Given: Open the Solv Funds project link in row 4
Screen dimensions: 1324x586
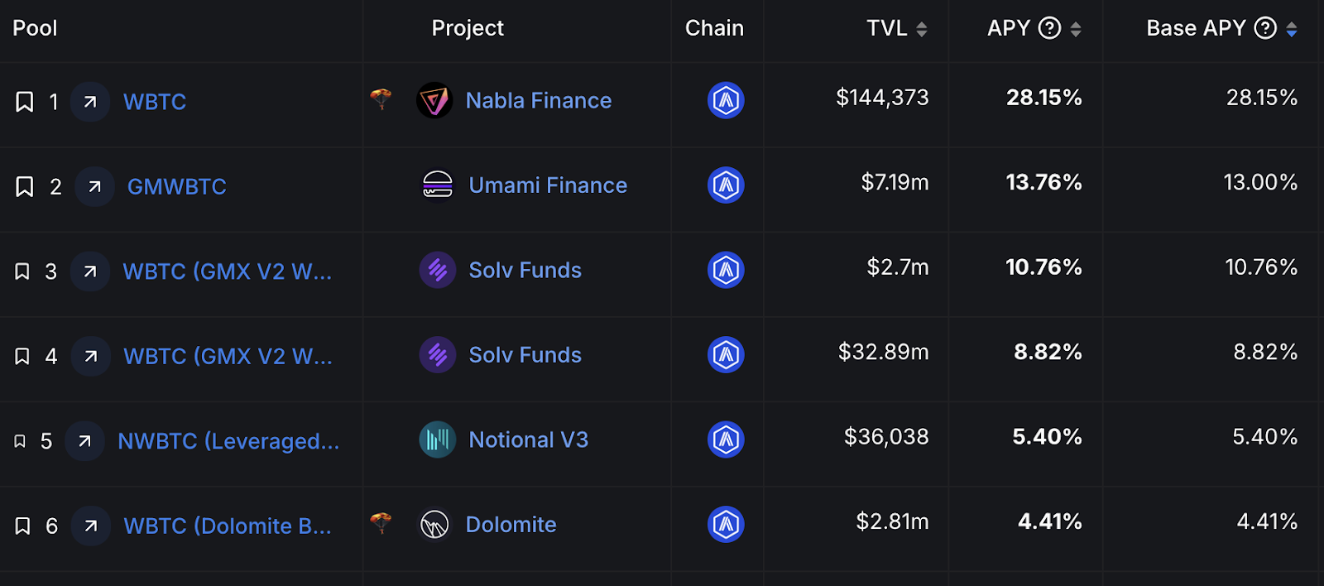Looking at the screenshot, I should pos(525,354).
